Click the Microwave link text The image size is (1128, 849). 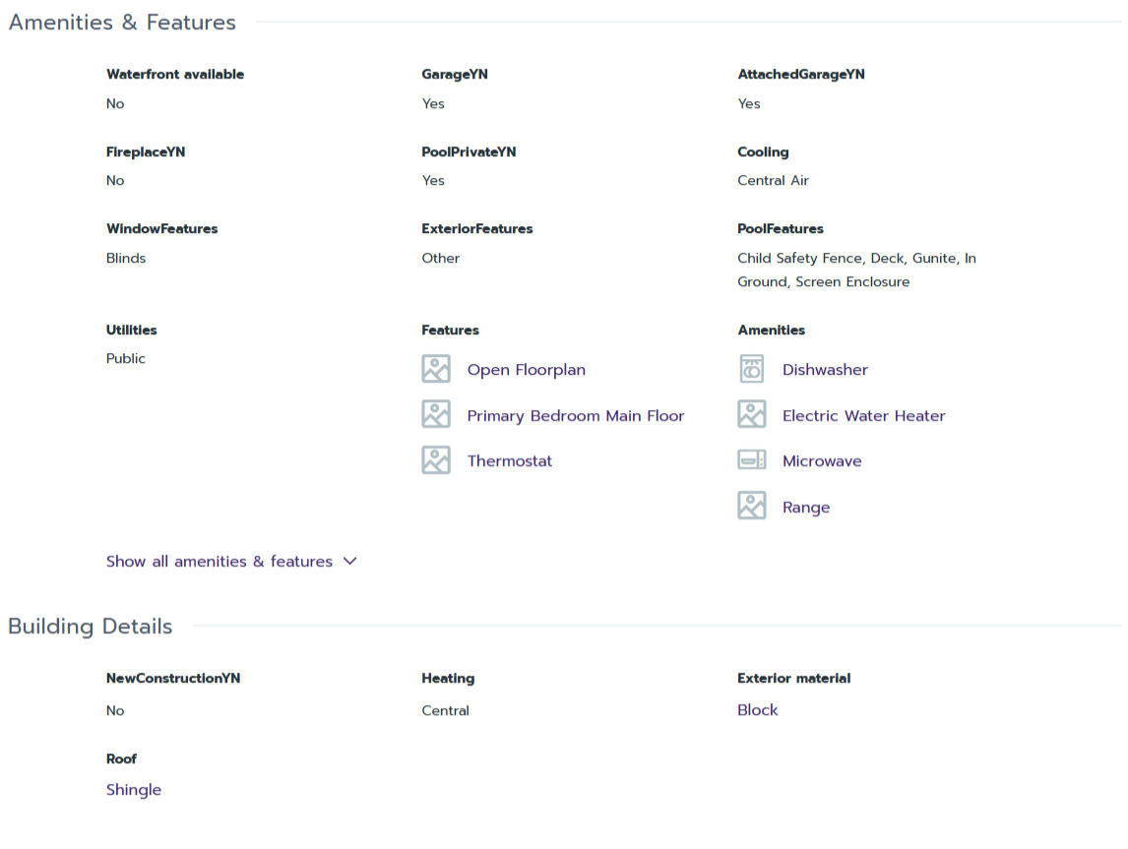pyautogui.click(x=821, y=461)
